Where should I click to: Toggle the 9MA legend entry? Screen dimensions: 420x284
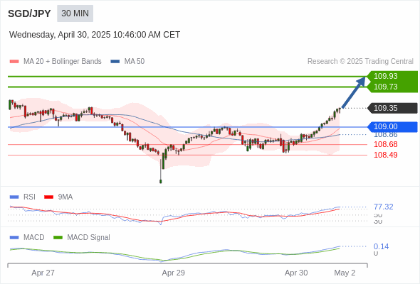58,197
